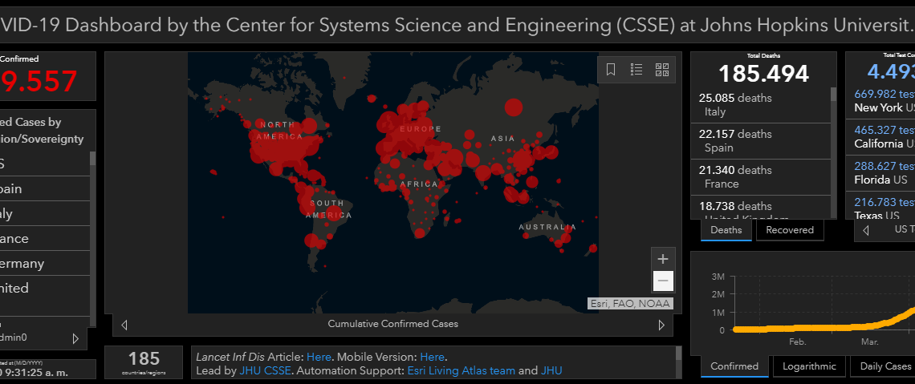Select Spain deaths row 22.157
915x384 pixels.
pyautogui.click(x=760, y=141)
